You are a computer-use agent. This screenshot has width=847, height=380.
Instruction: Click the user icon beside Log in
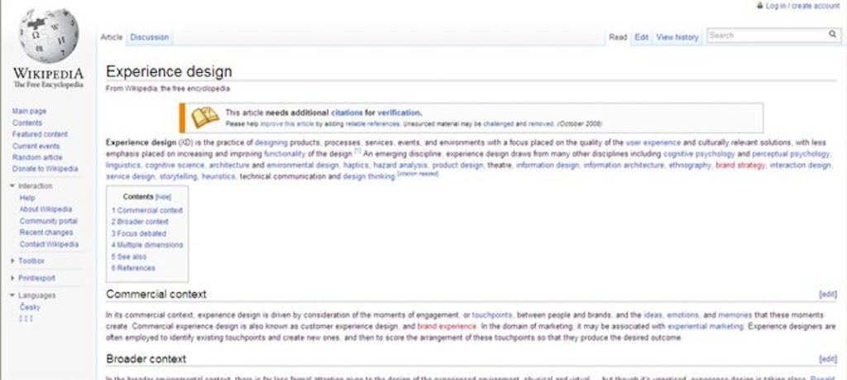[760, 5]
